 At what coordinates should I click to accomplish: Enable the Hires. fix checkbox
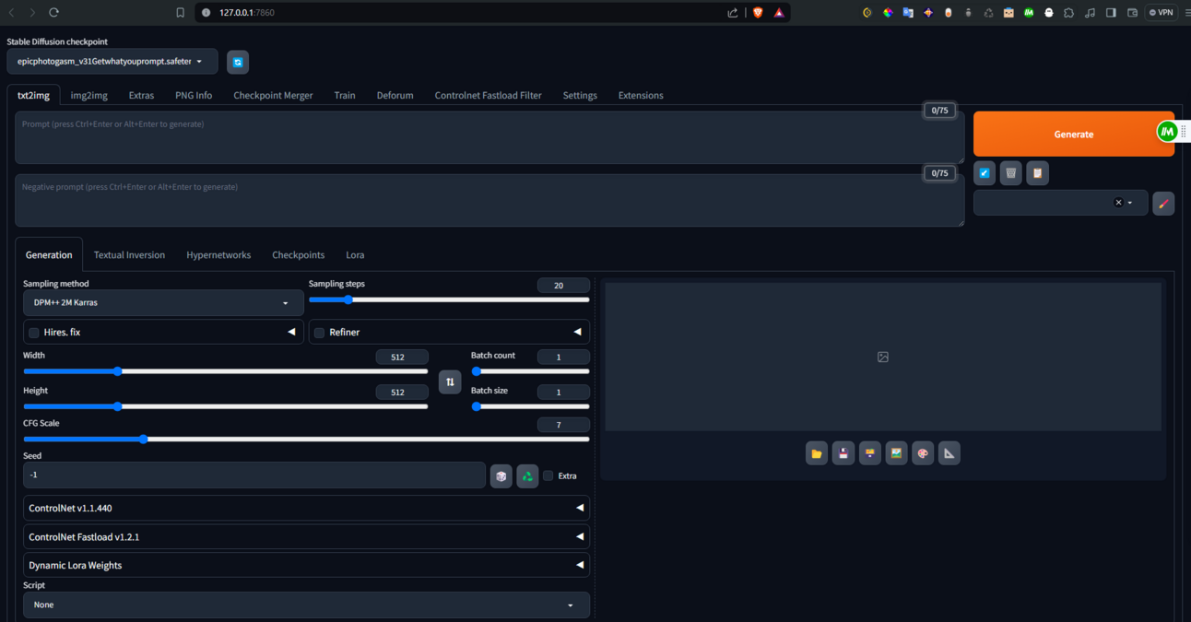(34, 333)
